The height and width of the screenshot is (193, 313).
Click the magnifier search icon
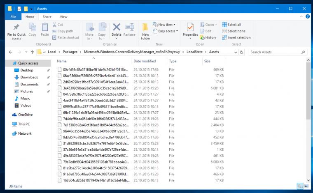pyautogui.click(x=303, y=52)
